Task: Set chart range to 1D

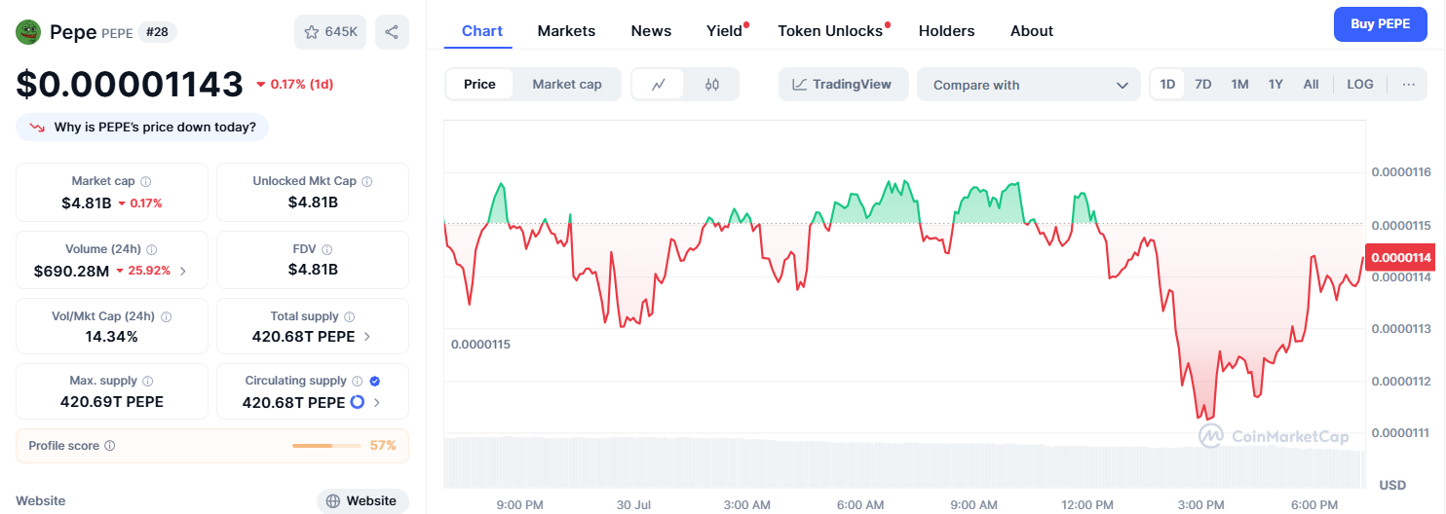Action: click(1167, 85)
